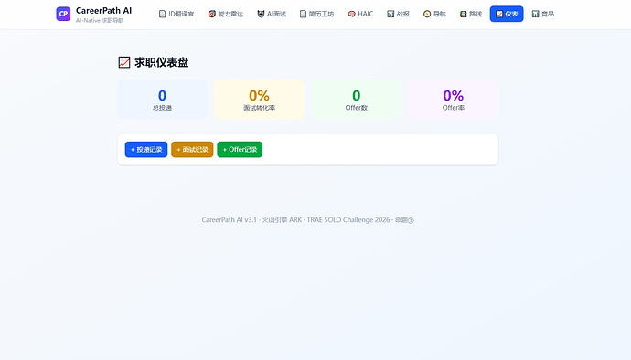Click the 总投递 stat card

click(x=162, y=100)
